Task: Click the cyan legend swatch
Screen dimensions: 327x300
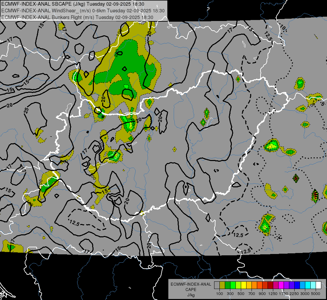Action: pyautogui.click(x=308, y=285)
